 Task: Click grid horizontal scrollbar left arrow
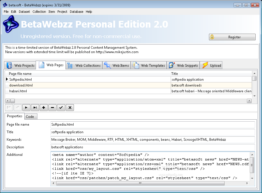pos(8,101)
